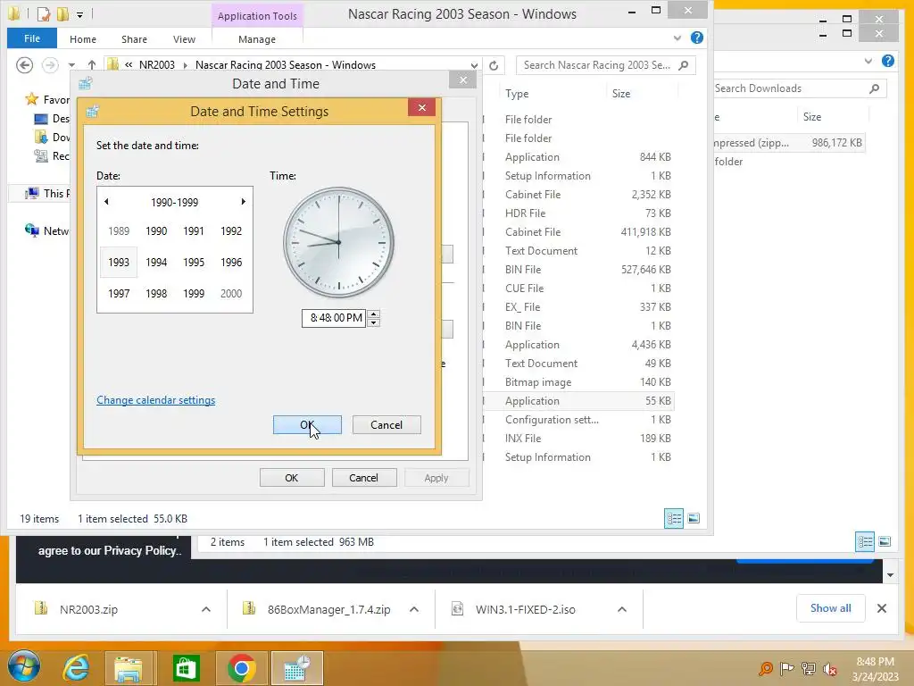Click OK in Date and Time window
Image resolution: width=914 pixels, height=686 pixels.
pos(292,478)
